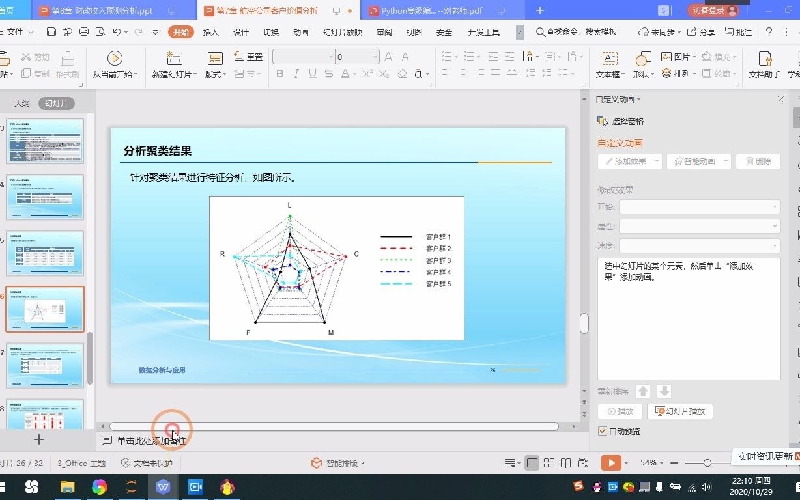Enable the 自动预览 auto preview checkbox
This screenshot has width=800, height=500.
click(x=602, y=430)
